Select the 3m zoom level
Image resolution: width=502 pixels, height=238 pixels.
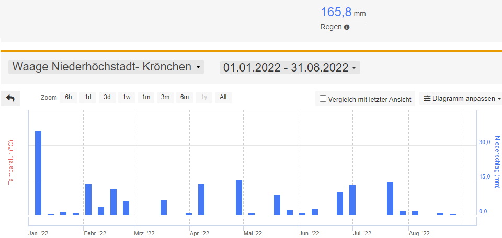[165, 97]
